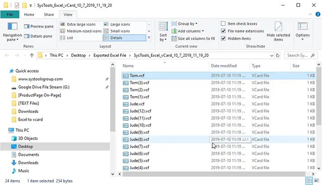Viewport: 322px width, 185px height.
Task: Select Tom(3).vcf file
Action: tap(219, 83)
